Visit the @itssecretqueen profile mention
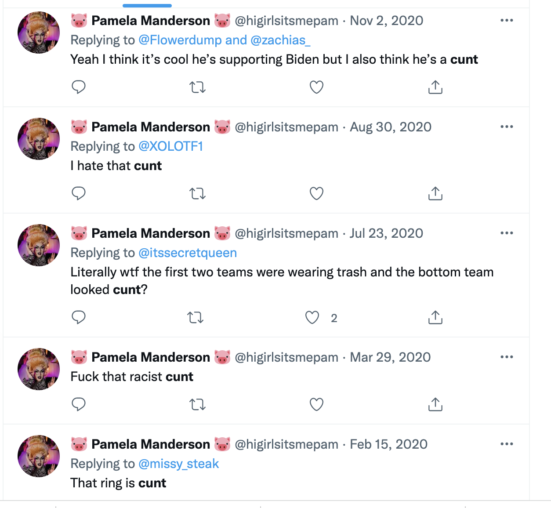This screenshot has height=508, width=551. [x=188, y=253]
